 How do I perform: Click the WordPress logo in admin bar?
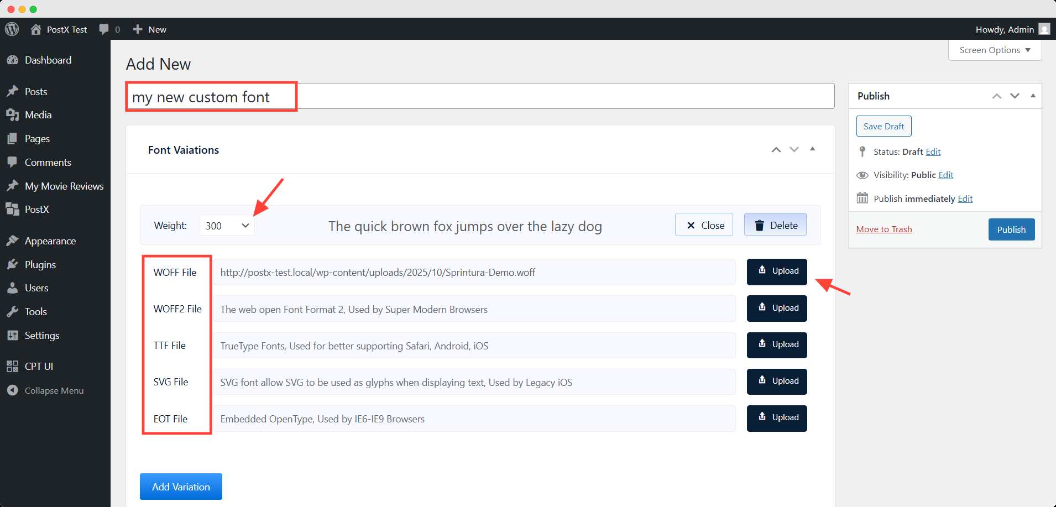[12, 29]
